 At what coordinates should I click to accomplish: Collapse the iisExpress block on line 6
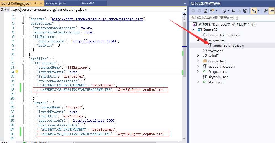(23, 37)
